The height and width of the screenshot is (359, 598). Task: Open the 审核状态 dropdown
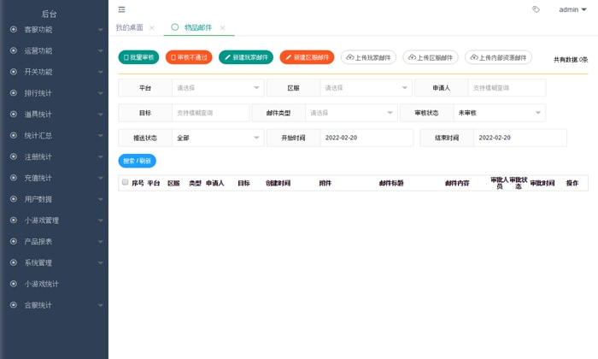(x=499, y=113)
